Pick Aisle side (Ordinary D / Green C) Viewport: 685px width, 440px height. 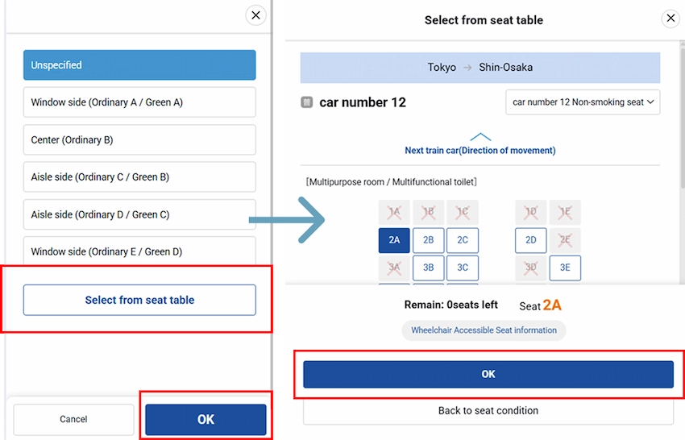(x=139, y=214)
